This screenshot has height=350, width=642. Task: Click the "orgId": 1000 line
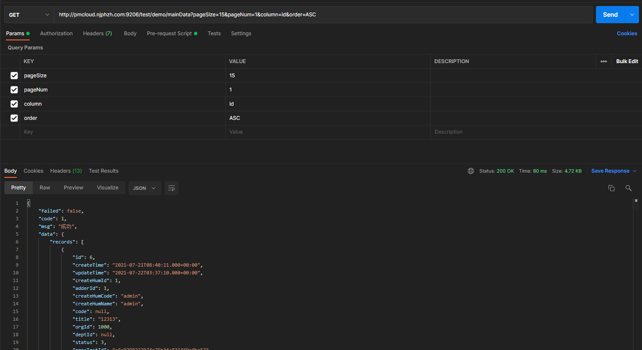92,327
